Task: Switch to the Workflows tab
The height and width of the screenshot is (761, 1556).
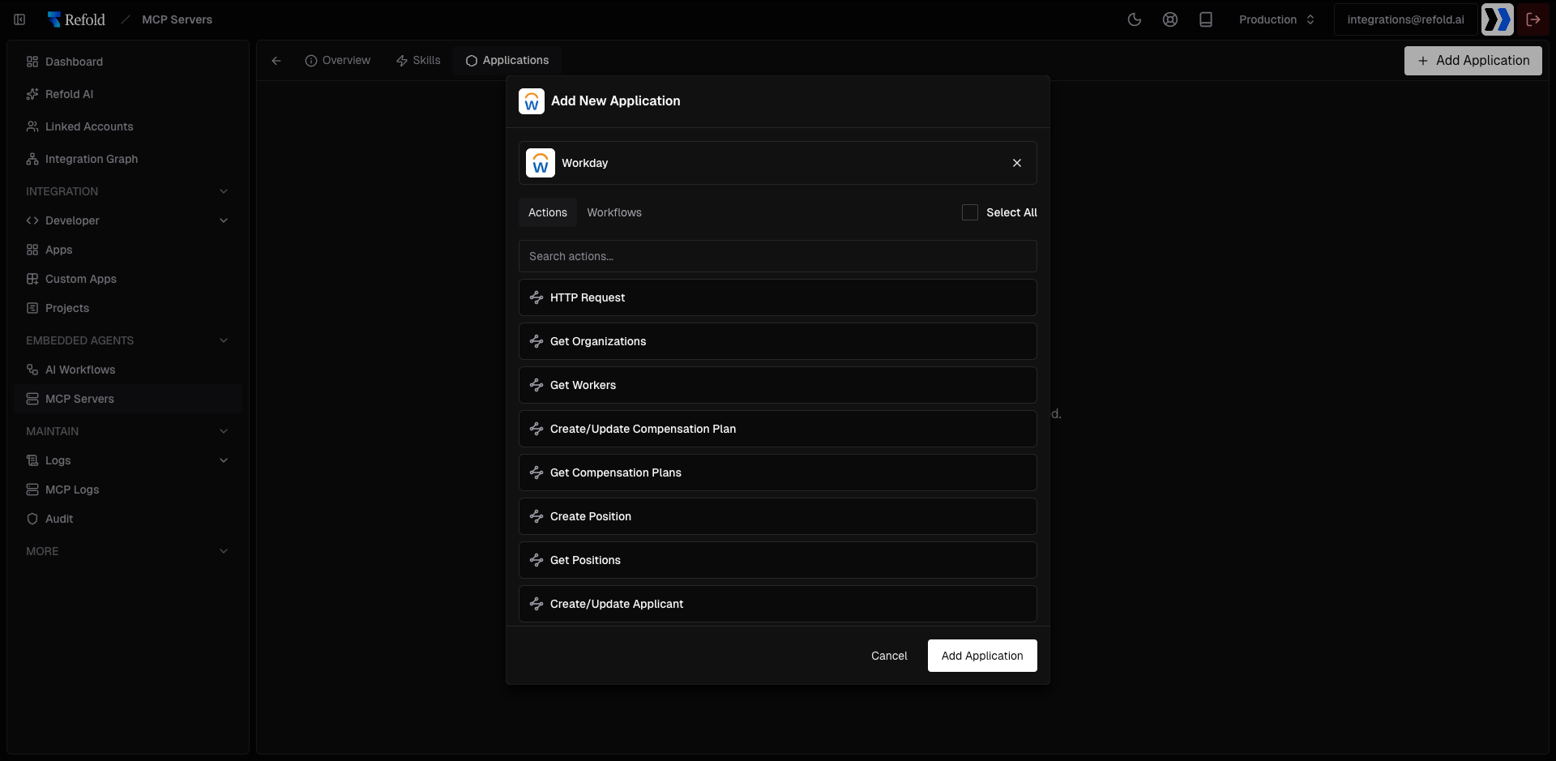Action: pyautogui.click(x=614, y=212)
